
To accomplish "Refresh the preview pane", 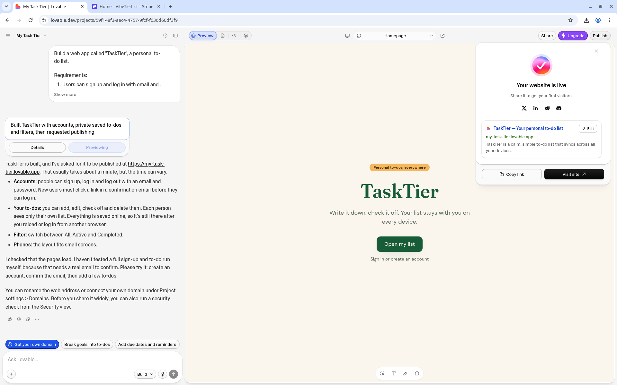I will tap(359, 36).
